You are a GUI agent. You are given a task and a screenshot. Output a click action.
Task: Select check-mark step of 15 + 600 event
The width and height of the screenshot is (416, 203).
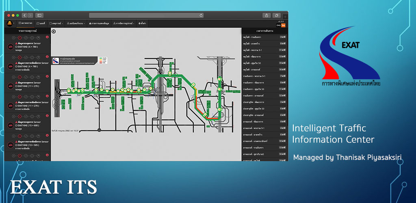point(26,117)
